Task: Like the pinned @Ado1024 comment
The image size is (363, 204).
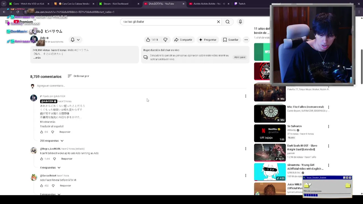Action: [x=41, y=132]
